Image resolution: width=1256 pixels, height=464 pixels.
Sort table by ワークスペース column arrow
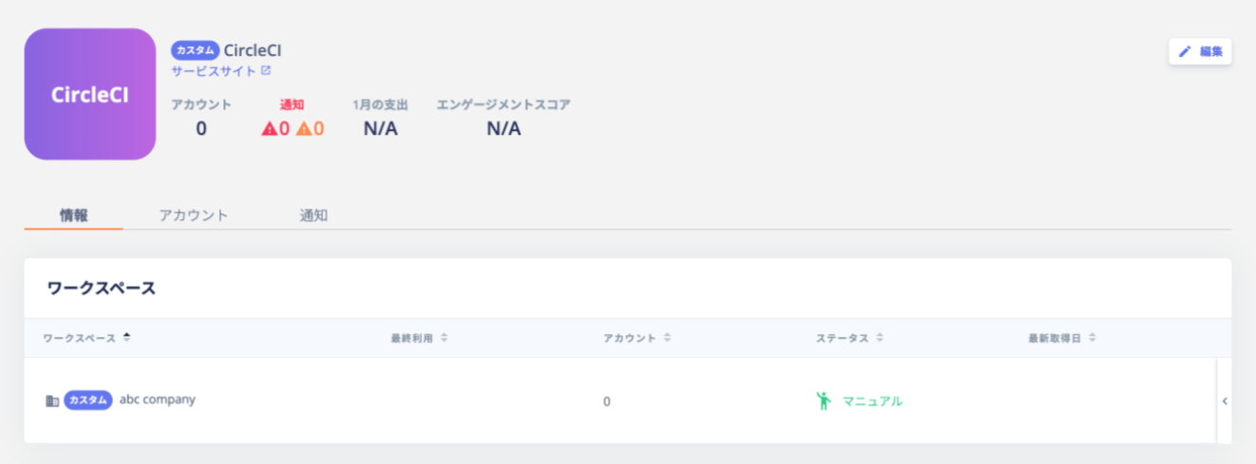coord(127,338)
